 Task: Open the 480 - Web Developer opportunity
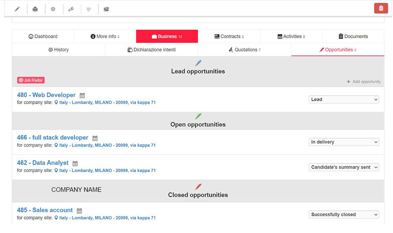46,95
